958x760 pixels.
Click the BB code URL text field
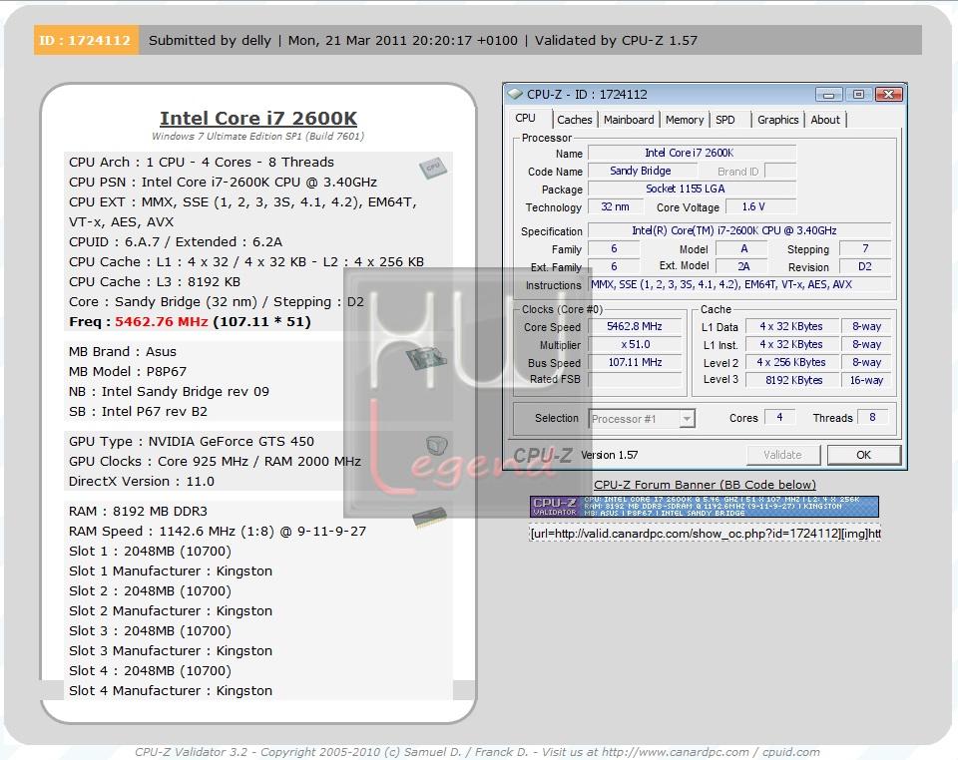706,534
